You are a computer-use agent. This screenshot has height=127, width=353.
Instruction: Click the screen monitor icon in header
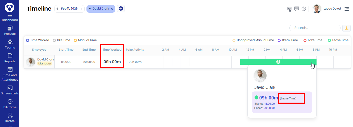pos(289,9)
